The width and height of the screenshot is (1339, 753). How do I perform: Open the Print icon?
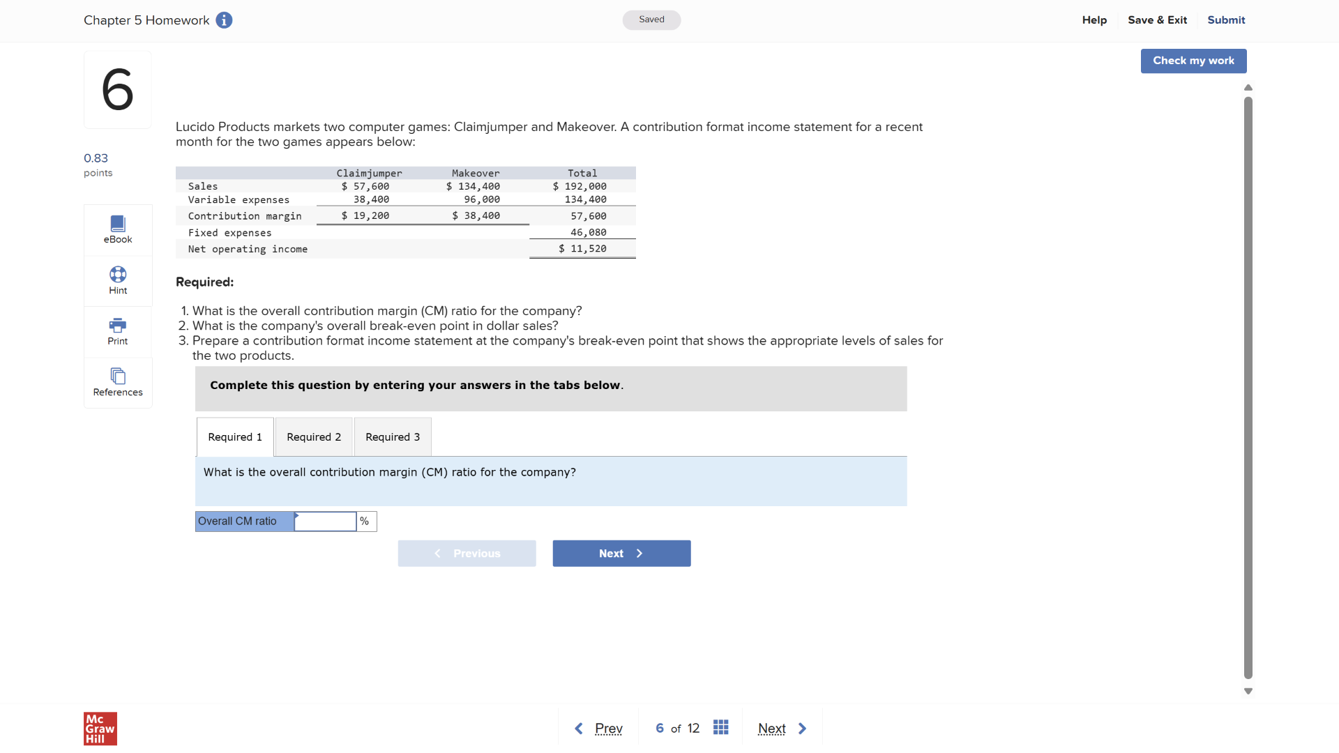117,330
